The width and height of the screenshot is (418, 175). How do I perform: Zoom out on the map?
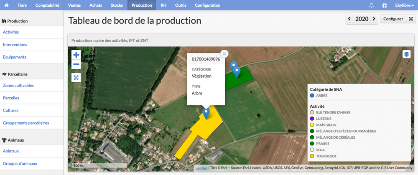(x=76, y=64)
